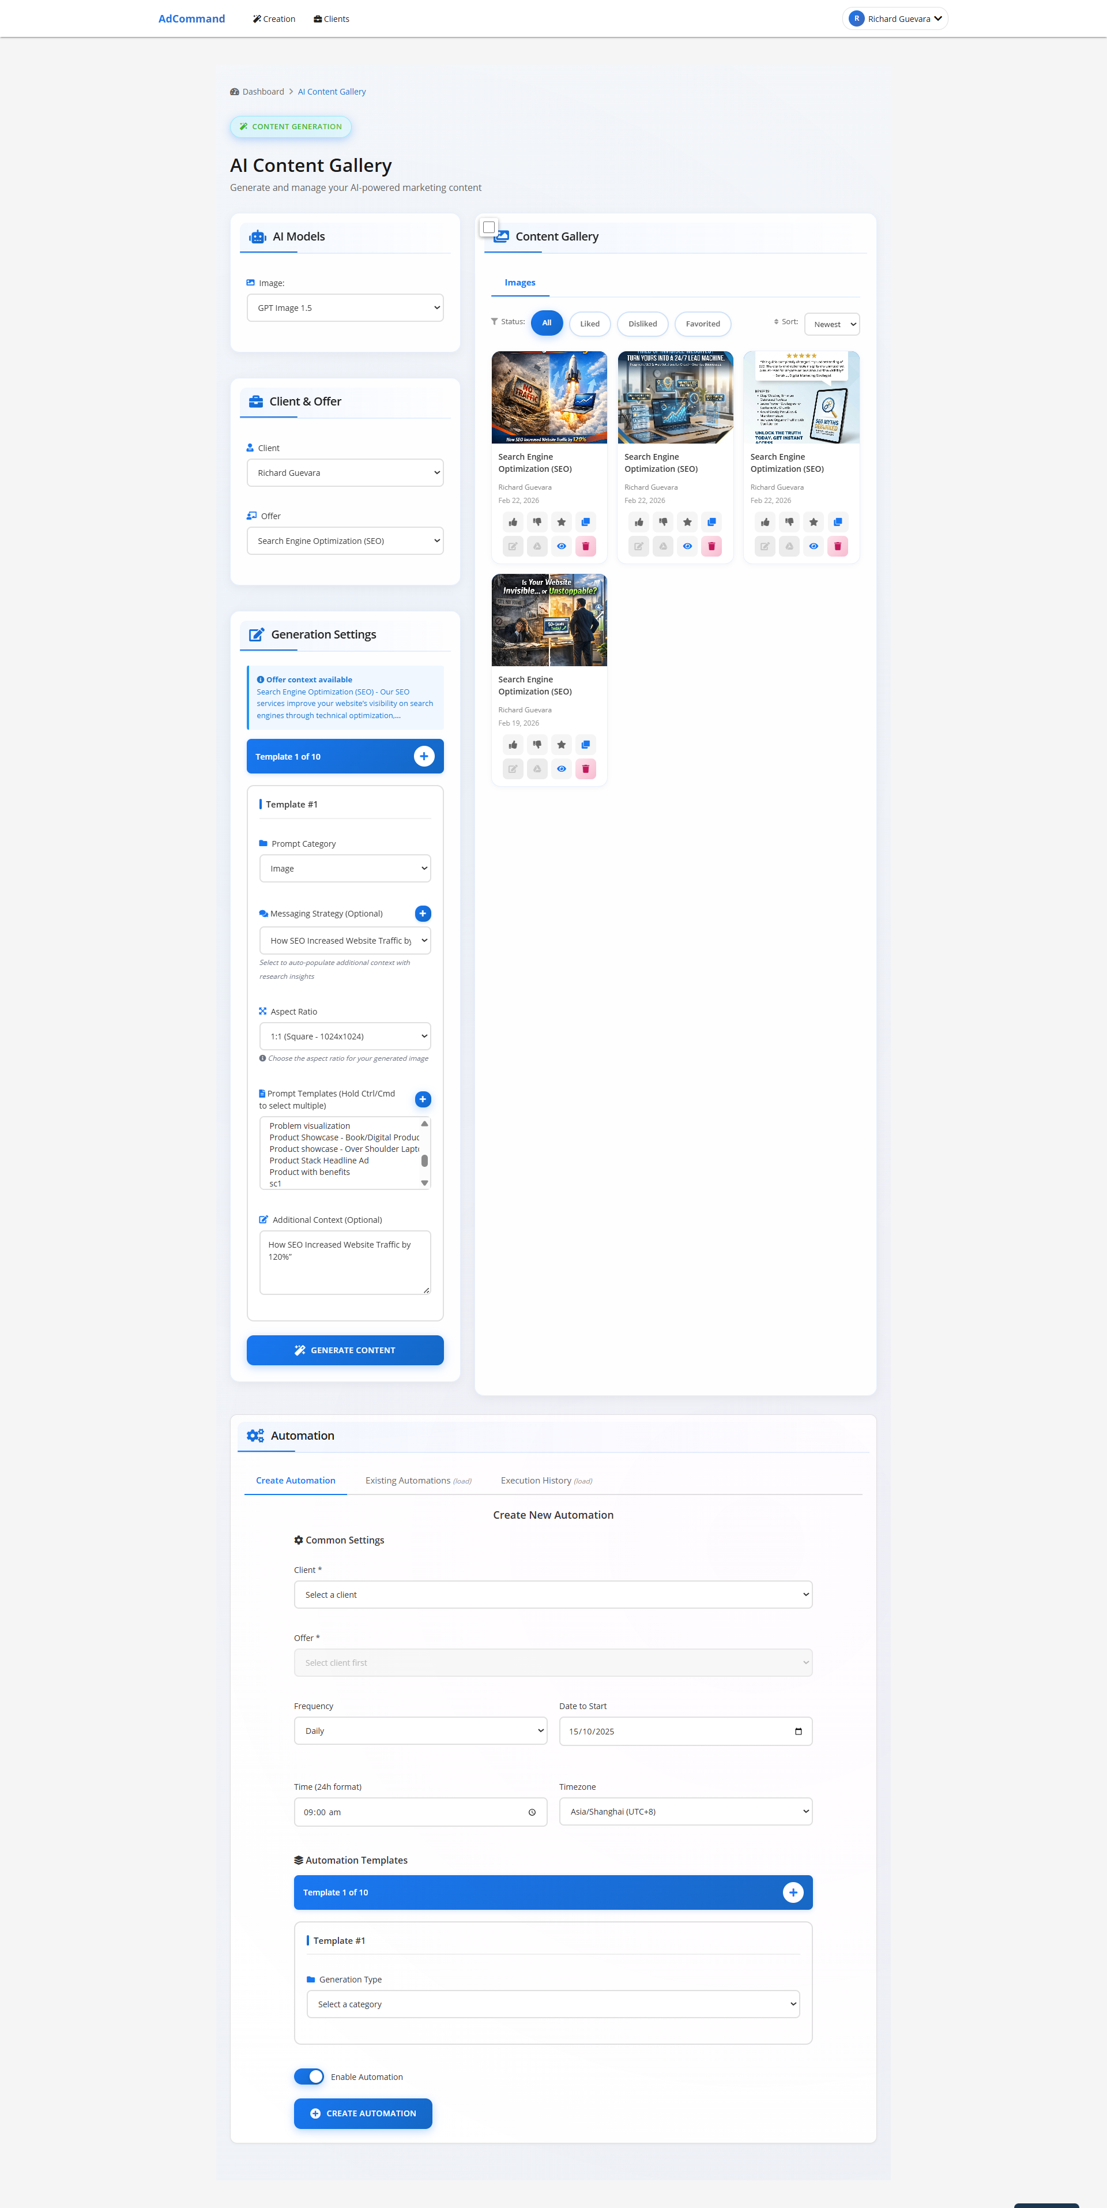The image size is (1107, 2208).
Task: Like the rocket No Traffic image
Action: [x=513, y=522]
